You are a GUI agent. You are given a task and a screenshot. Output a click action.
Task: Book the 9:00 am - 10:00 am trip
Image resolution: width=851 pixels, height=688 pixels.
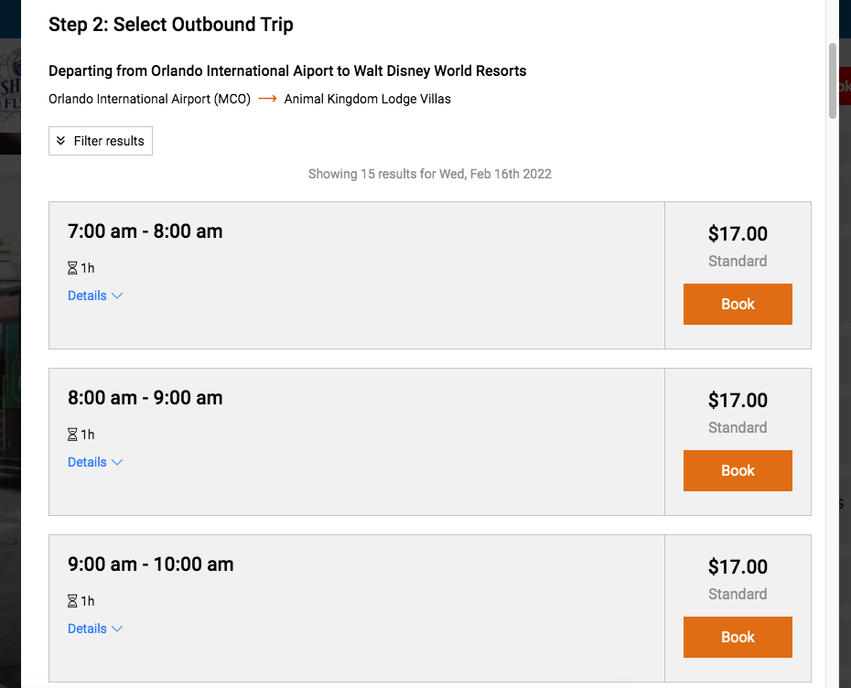738,638
